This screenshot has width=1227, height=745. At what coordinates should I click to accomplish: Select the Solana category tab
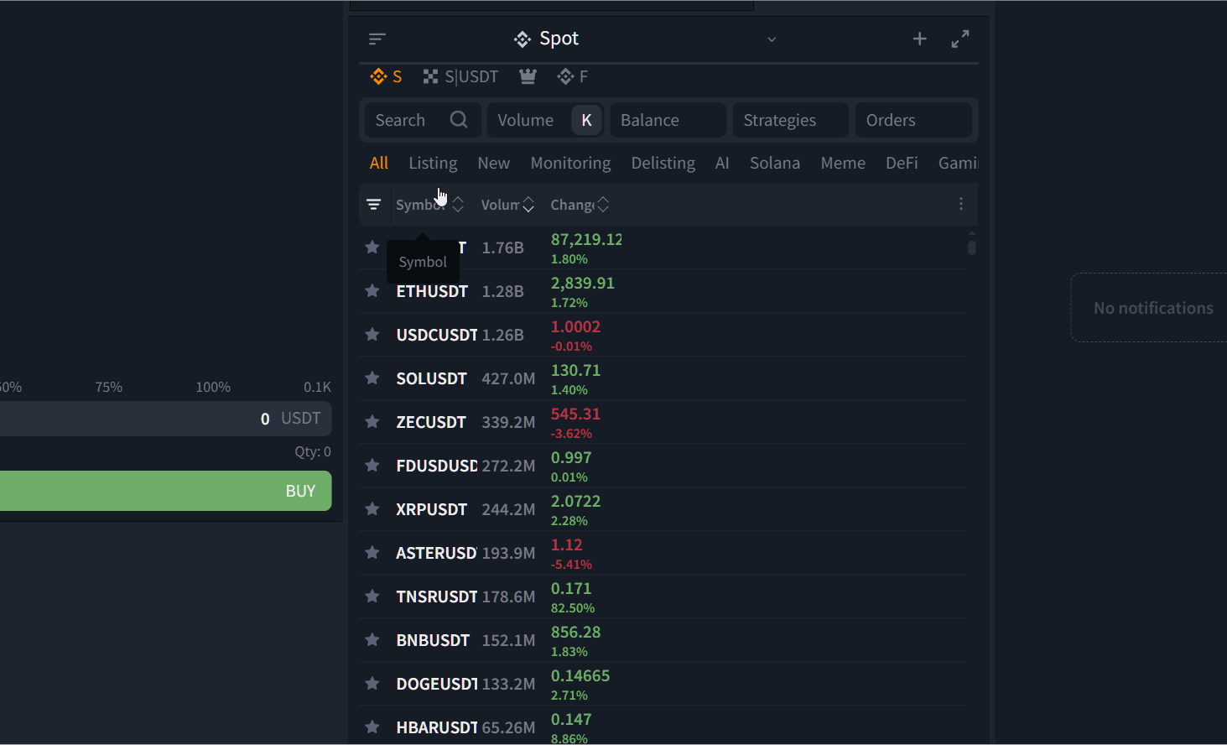click(775, 163)
